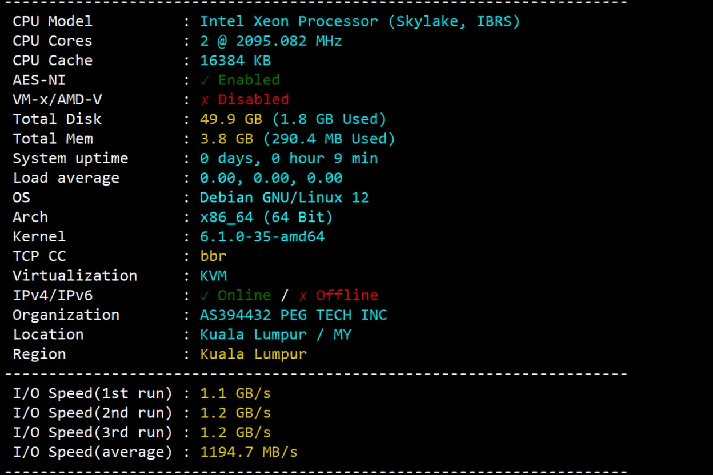Select the '16384 KB' cache value
713x475 pixels.
pyautogui.click(x=235, y=61)
